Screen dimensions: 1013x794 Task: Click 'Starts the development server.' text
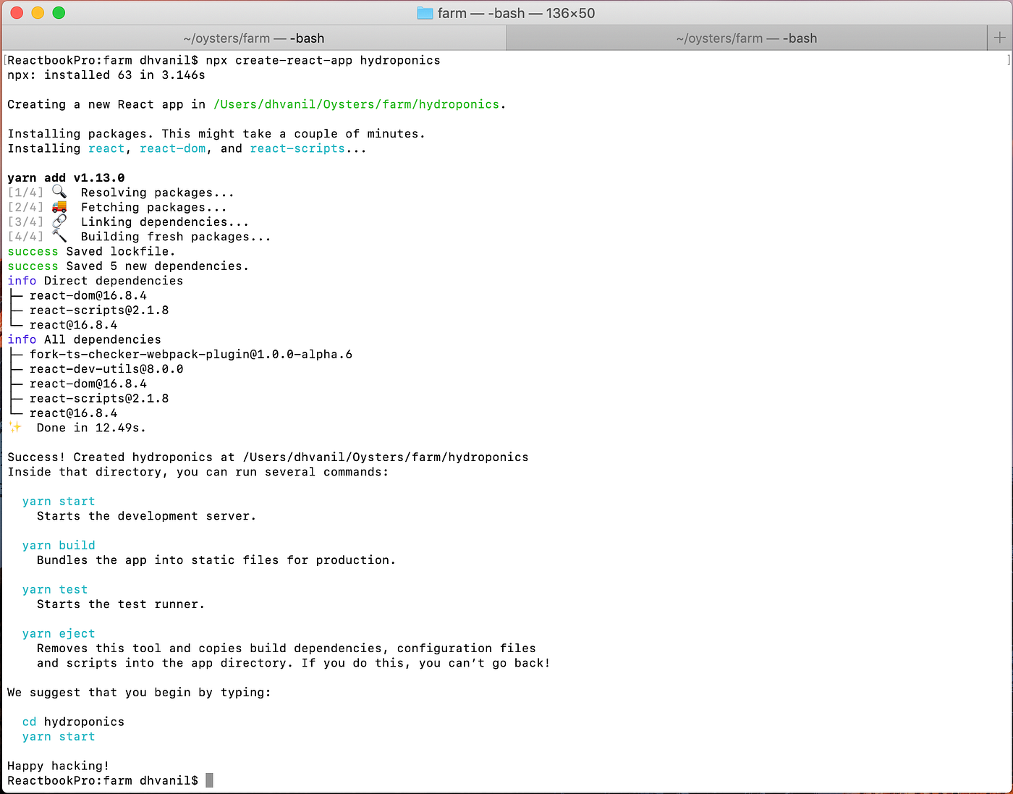147,516
